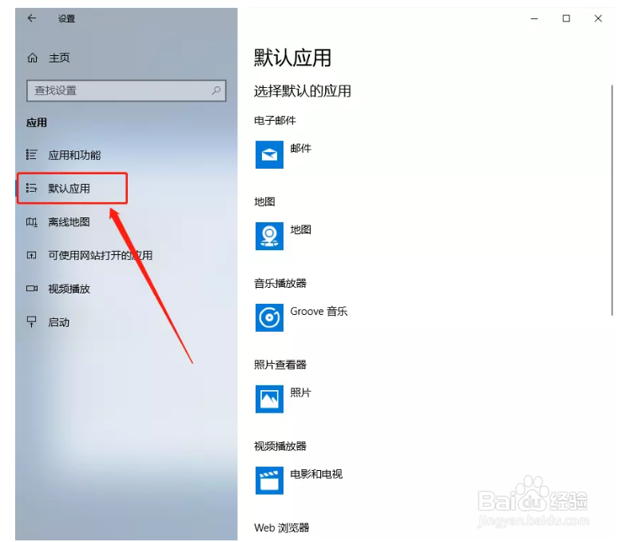Image resolution: width=623 pixels, height=542 pixels.
Task: Click the blue 邮件 app icon
Action: pyautogui.click(x=269, y=155)
